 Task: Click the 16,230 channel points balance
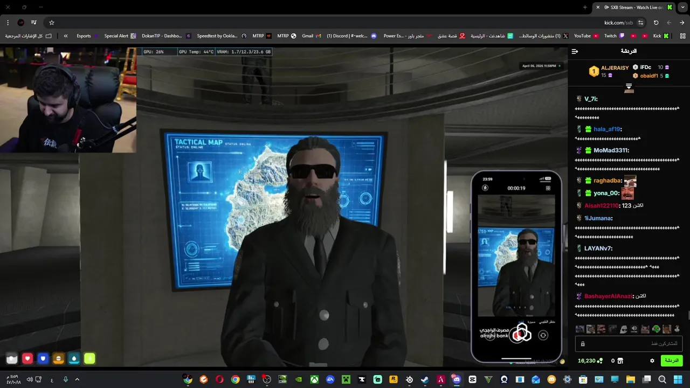pyautogui.click(x=590, y=361)
